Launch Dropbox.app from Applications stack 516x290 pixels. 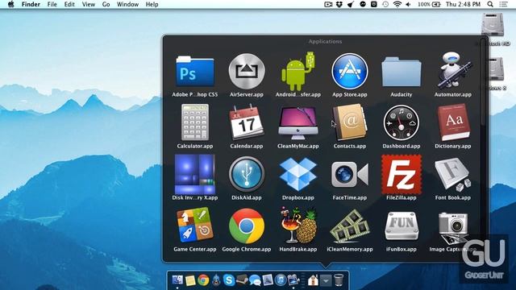pos(298,174)
